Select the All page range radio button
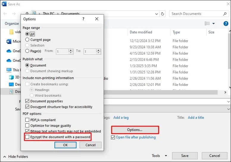Viewport: 231px width, 162px height. pyautogui.click(x=27, y=34)
